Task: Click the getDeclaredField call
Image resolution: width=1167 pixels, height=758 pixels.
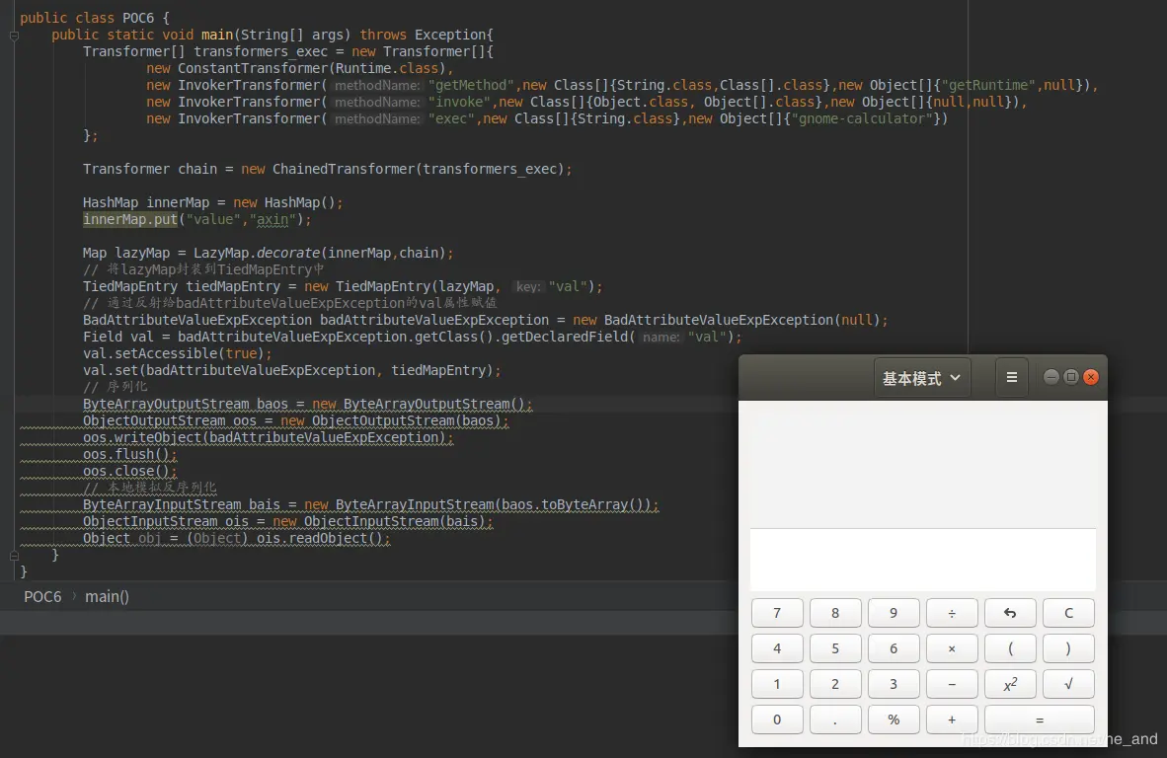Action: tap(620, 337)
